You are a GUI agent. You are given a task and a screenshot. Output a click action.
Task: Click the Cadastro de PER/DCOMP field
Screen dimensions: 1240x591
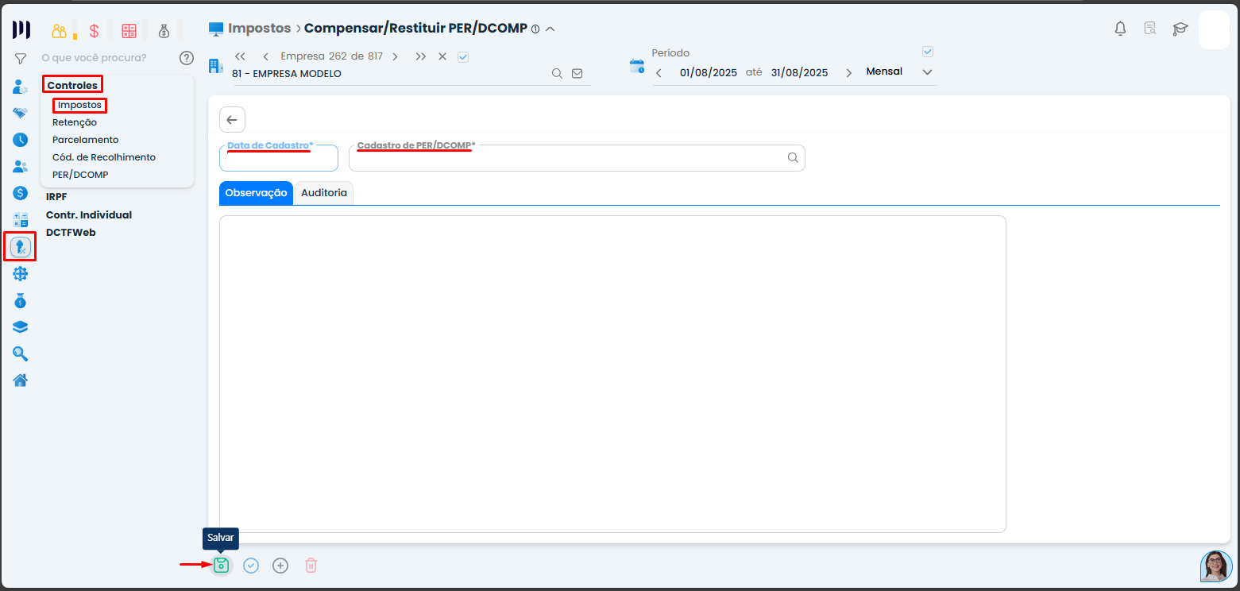(x=577, y=158)
